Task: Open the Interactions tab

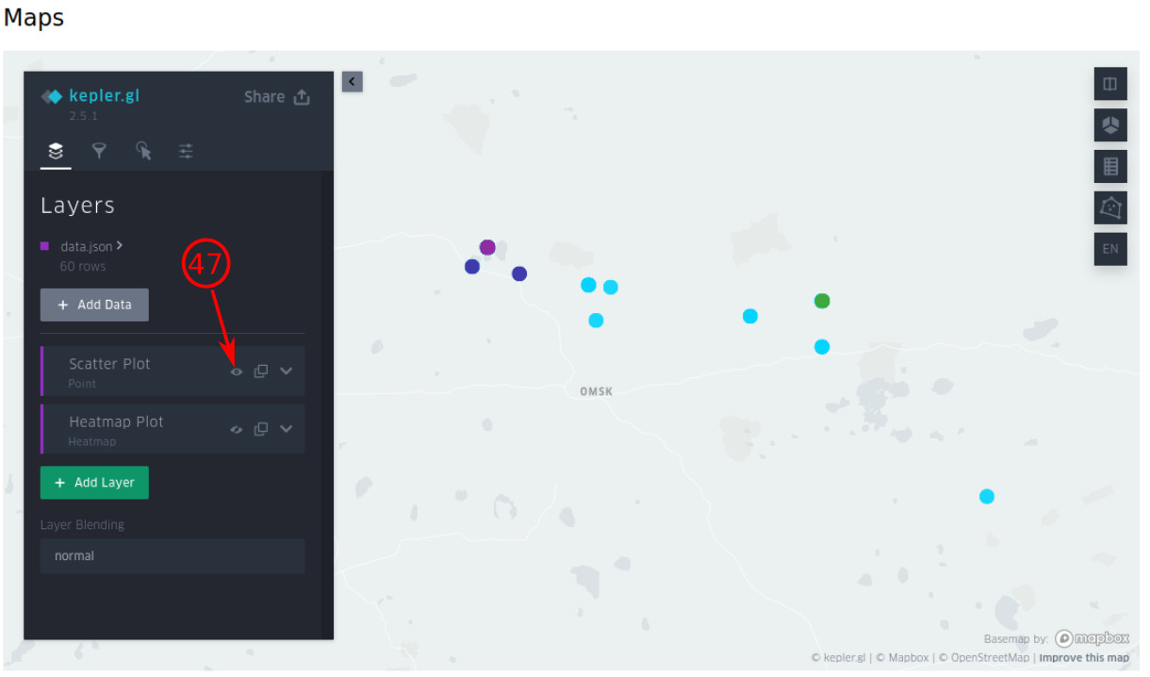Action: [143, 151]
